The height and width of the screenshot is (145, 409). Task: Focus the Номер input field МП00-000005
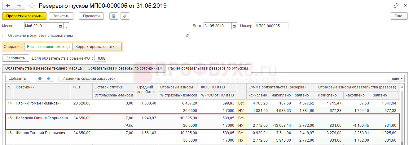[271, 26]
